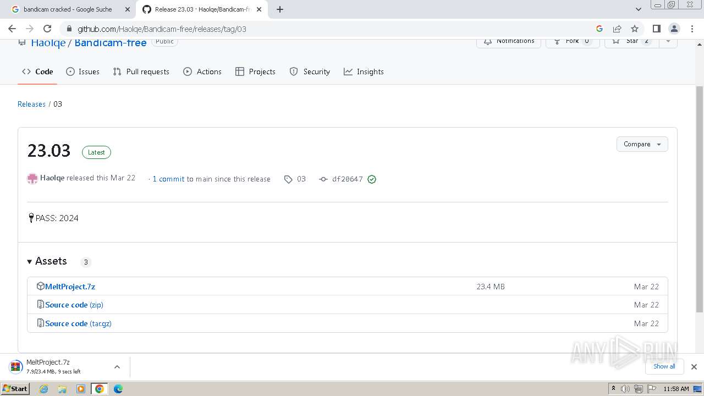Open Internet Explorer from taskbar

[x=44, y=389]
